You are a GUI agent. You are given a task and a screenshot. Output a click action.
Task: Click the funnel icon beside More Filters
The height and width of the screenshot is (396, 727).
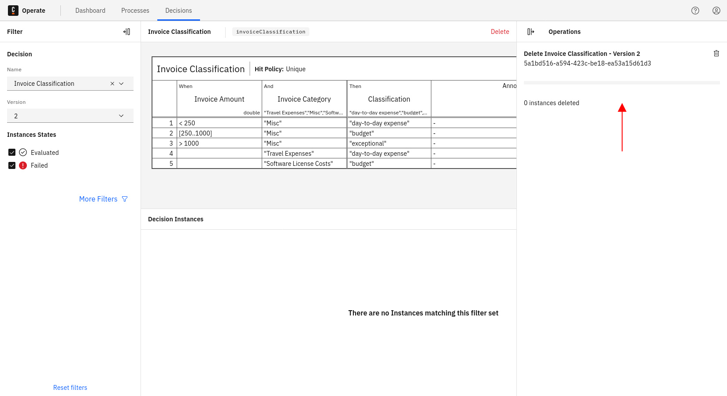[x=125, y=199]
